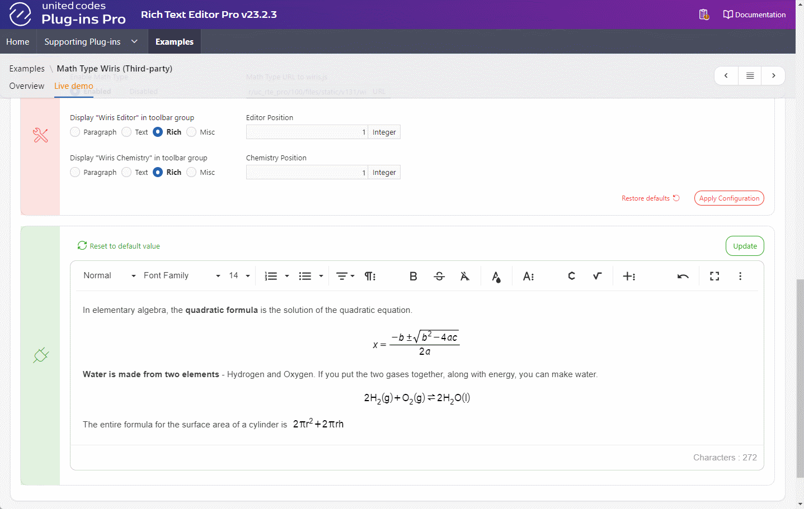
Task: Click the water chemistry equation
Action: tap(417, 398)
